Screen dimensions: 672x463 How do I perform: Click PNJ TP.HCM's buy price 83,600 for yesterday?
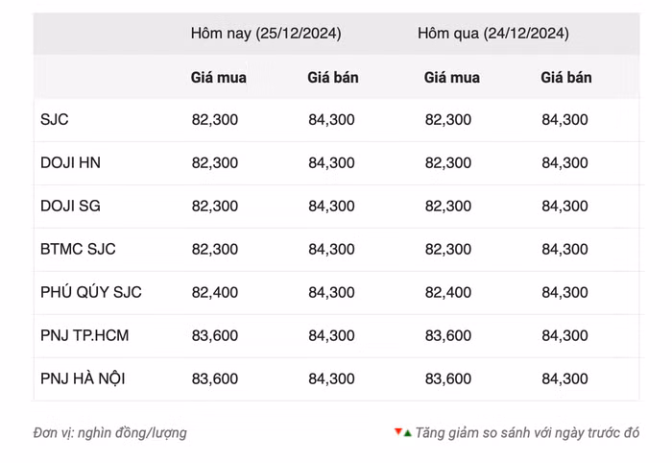[447, 335]
